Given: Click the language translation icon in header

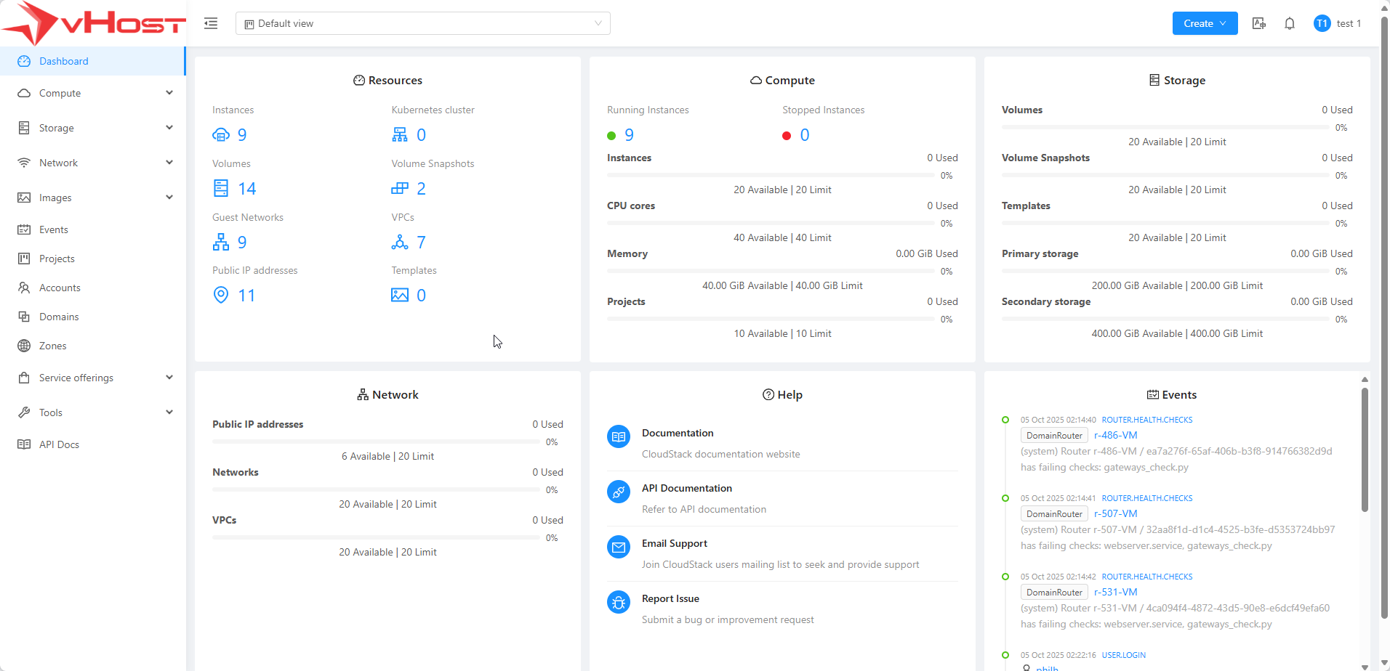Looking at the screenshot, I should coord(1258,23).
